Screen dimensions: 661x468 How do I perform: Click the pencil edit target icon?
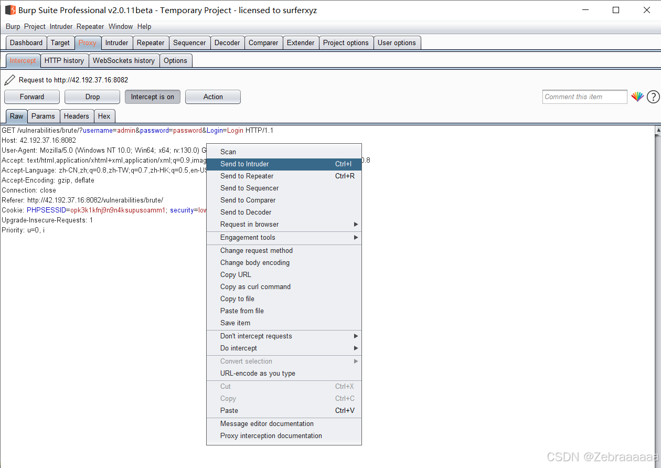point(9,80)
